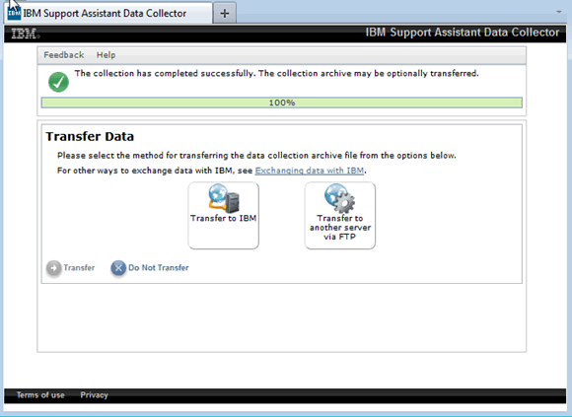The height and width of the screenshot is (417, 572).
Task: Click the IBM logo in the black header
Action: (x=25, y=34)
